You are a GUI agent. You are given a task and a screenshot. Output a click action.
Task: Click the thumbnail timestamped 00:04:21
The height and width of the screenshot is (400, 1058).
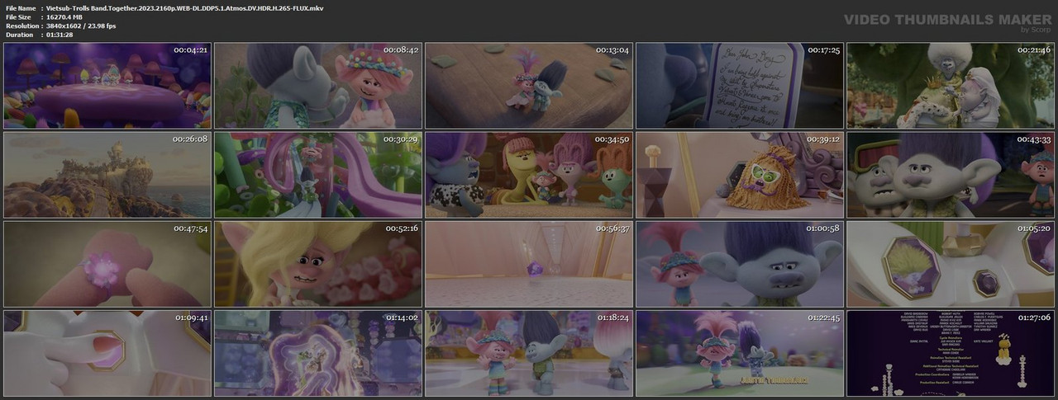click(x=107, y=86)
